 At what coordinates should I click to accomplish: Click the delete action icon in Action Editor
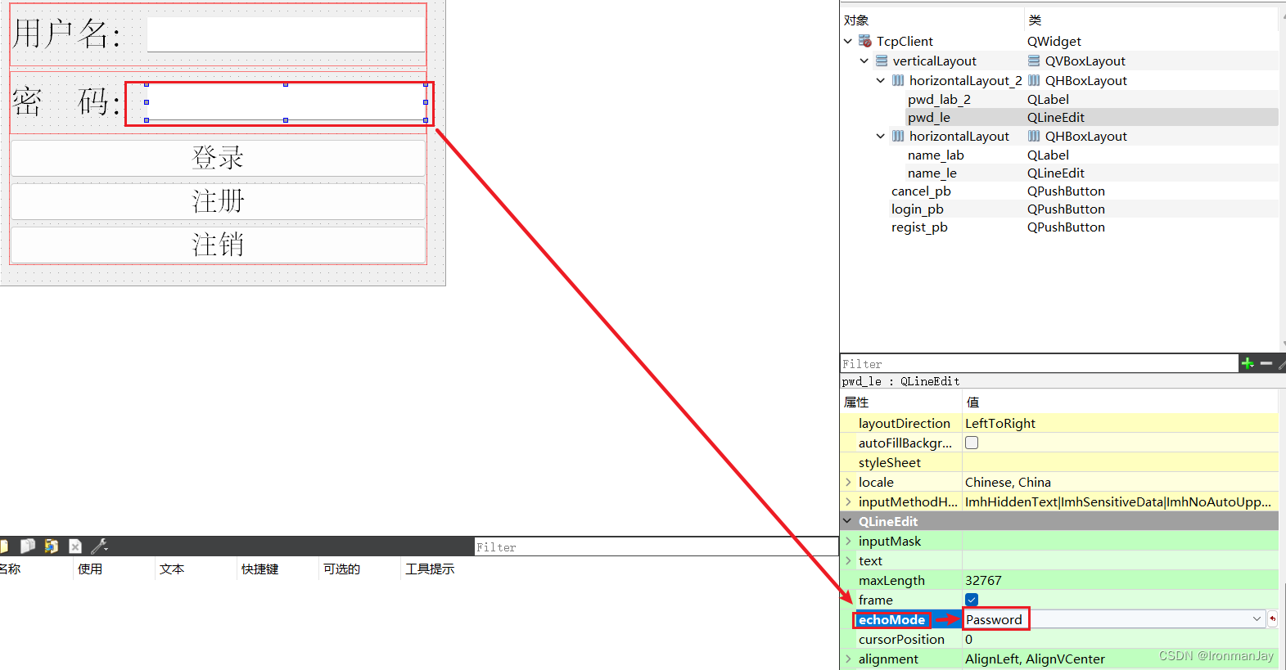click(x=75, y=546)
